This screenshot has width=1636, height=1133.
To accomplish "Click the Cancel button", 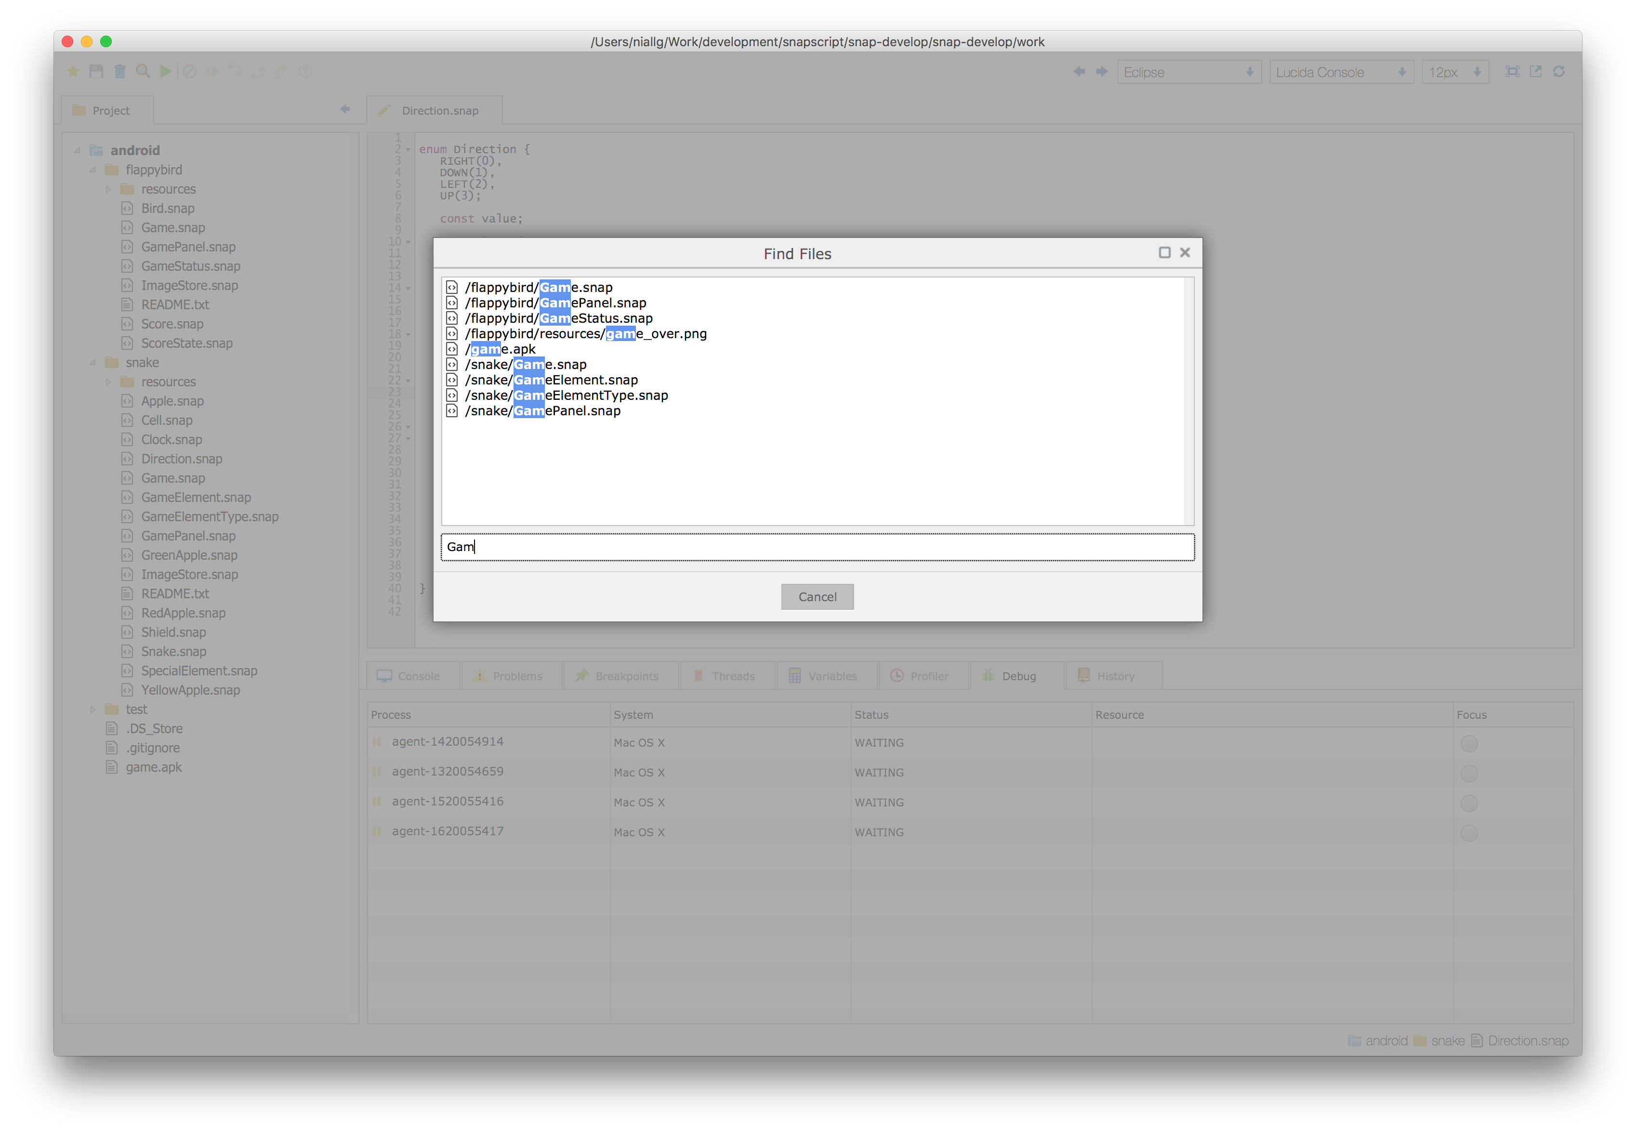I will click(817, 597).
